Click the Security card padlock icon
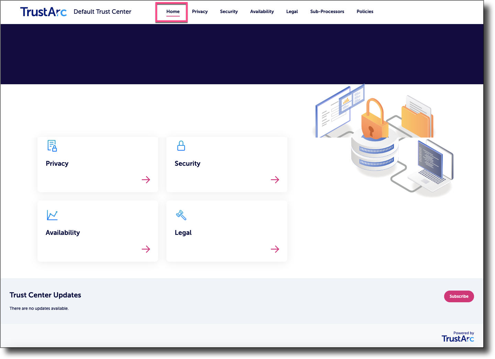 click(181, 146)
